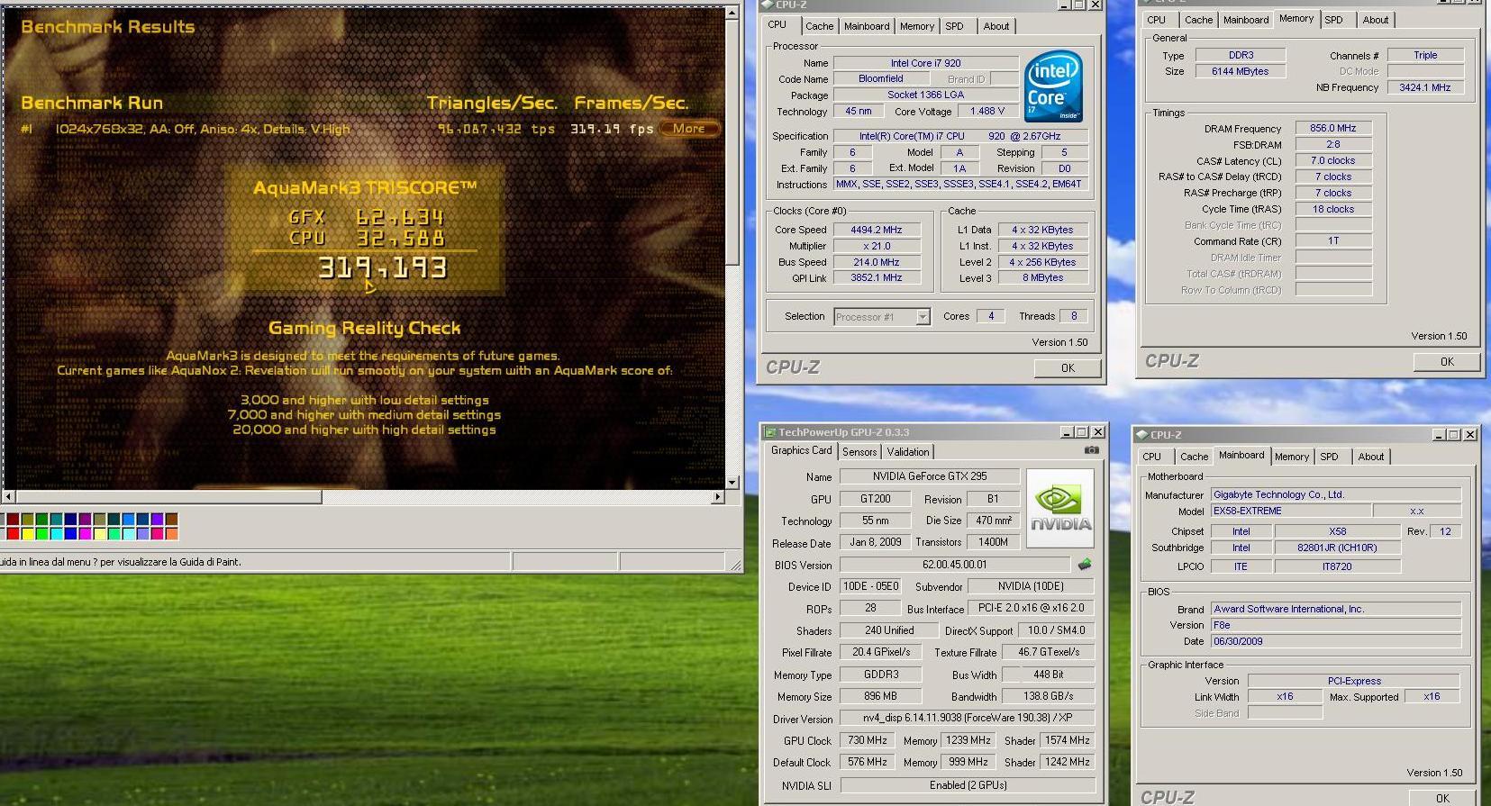Pick red swatch in Paint palette

[13, 533]
